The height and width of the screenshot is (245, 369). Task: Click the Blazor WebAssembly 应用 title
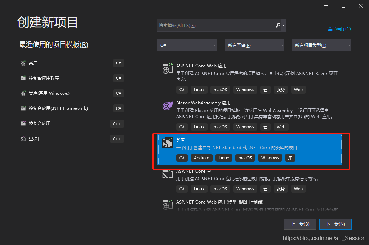pos(203,103)
